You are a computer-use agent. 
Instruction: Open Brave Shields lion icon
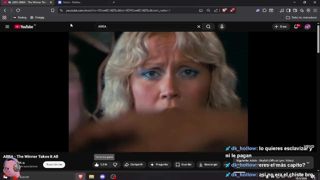tap(224, 10)
